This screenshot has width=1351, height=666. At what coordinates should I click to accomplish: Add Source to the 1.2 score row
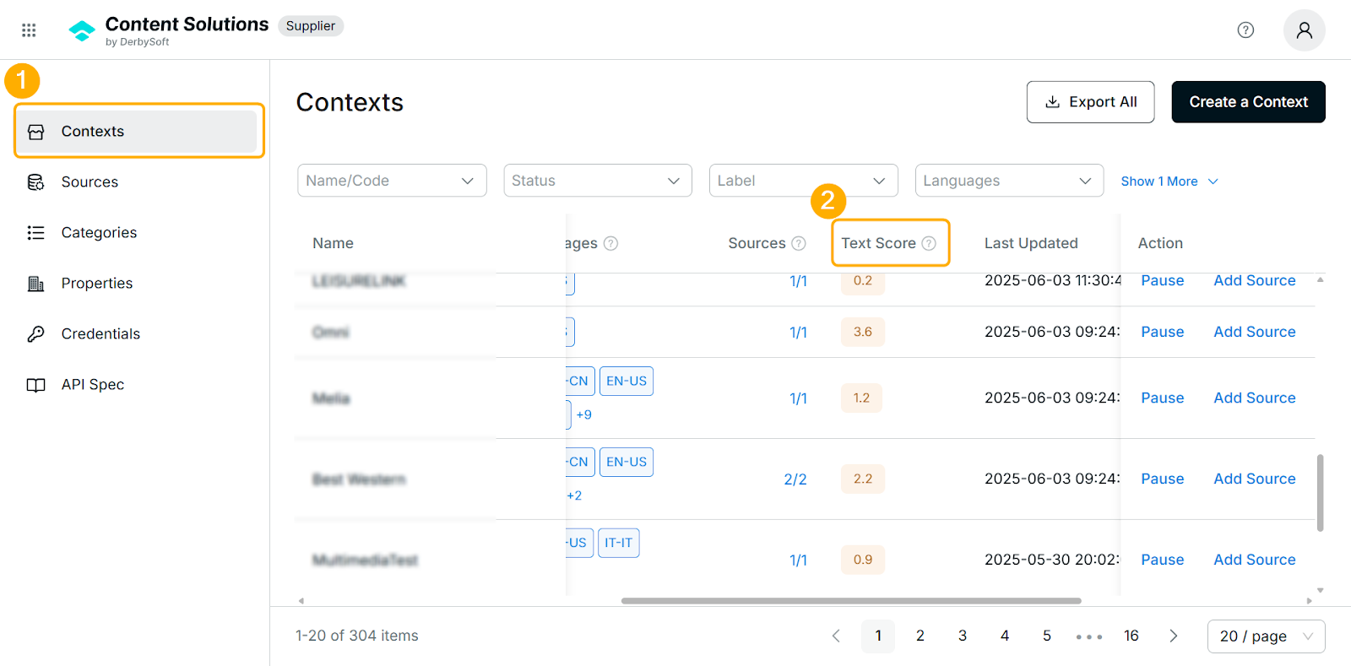click(x=1254, y=398)
